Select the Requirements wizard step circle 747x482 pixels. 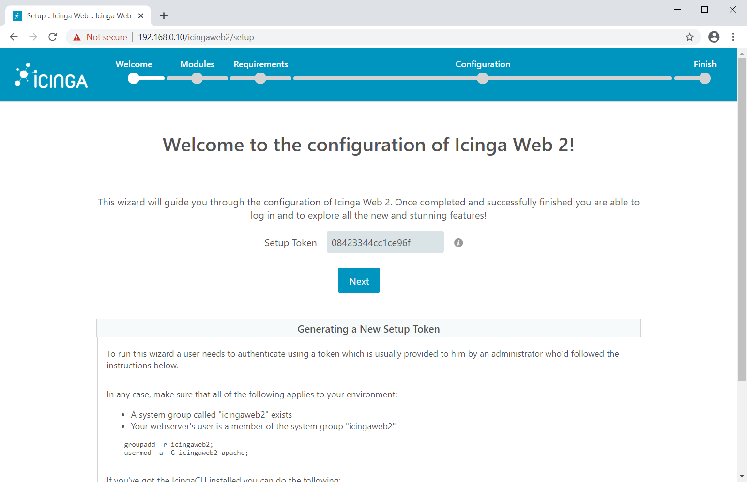pyautogui.click(x=260, y=78)
